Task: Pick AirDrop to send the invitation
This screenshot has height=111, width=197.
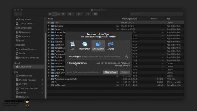Action: 111,46
